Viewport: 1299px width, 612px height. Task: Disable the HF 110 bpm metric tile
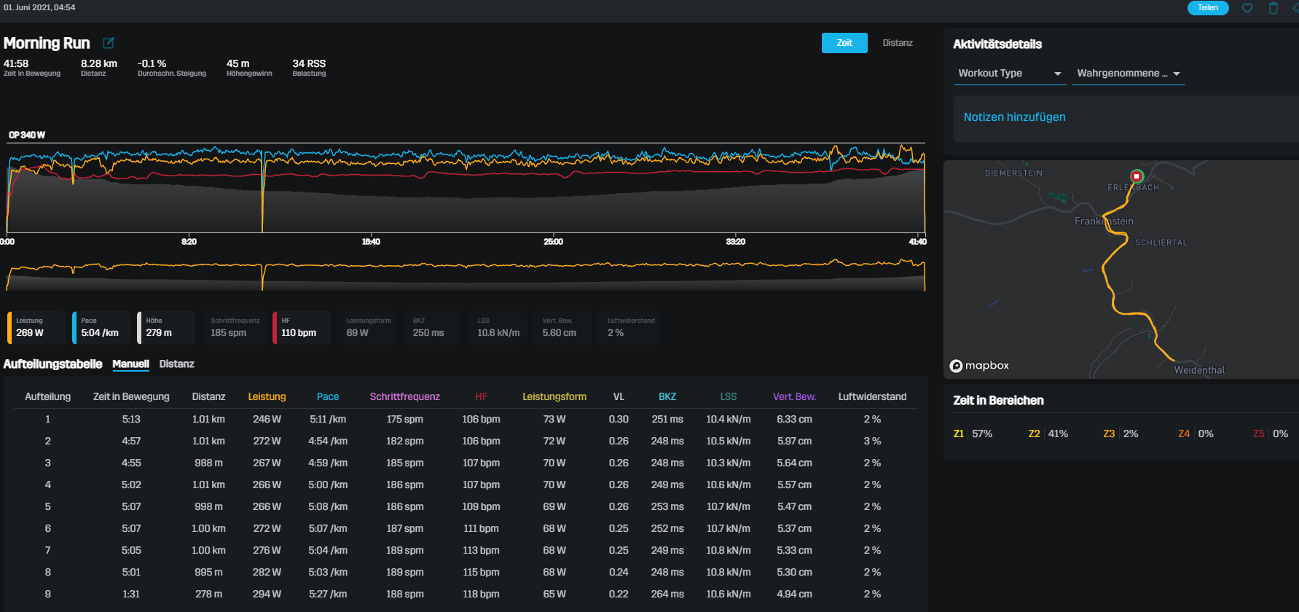point(302,327)
